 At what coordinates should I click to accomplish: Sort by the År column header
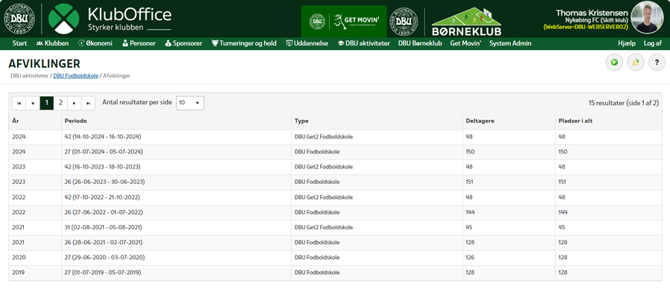coord(16,121)
